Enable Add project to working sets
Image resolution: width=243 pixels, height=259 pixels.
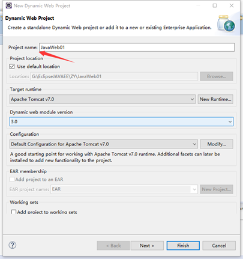14,212
